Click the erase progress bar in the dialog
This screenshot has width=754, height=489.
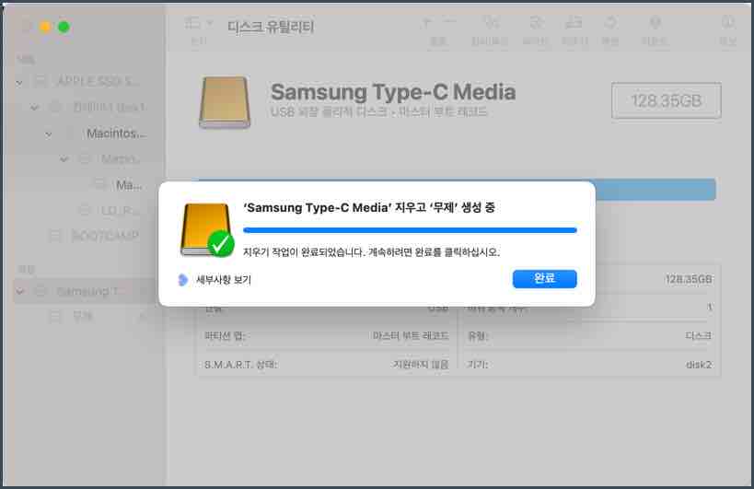tap(410, 230)
